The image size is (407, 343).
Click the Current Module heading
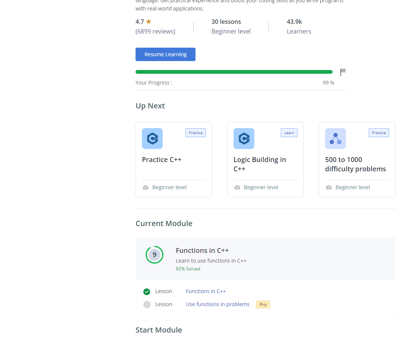[164, 223]
